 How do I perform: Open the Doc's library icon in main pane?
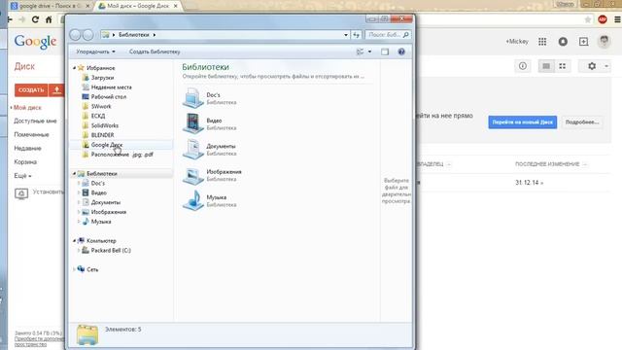[x=192, y=98]
